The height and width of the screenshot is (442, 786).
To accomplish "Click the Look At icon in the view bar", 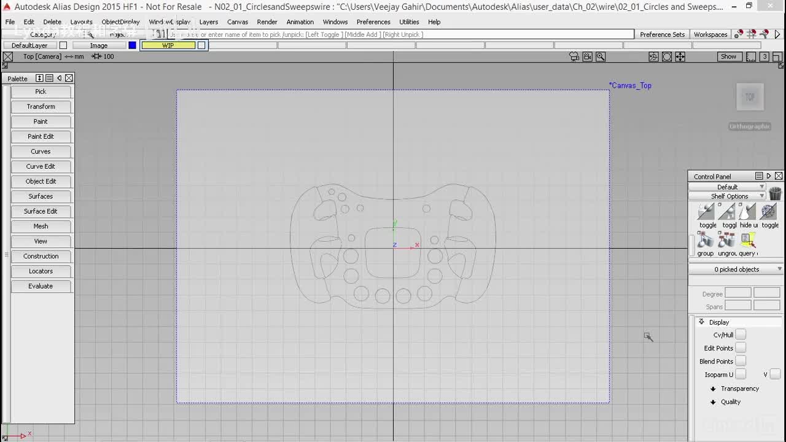I will [x=667, y=56].
